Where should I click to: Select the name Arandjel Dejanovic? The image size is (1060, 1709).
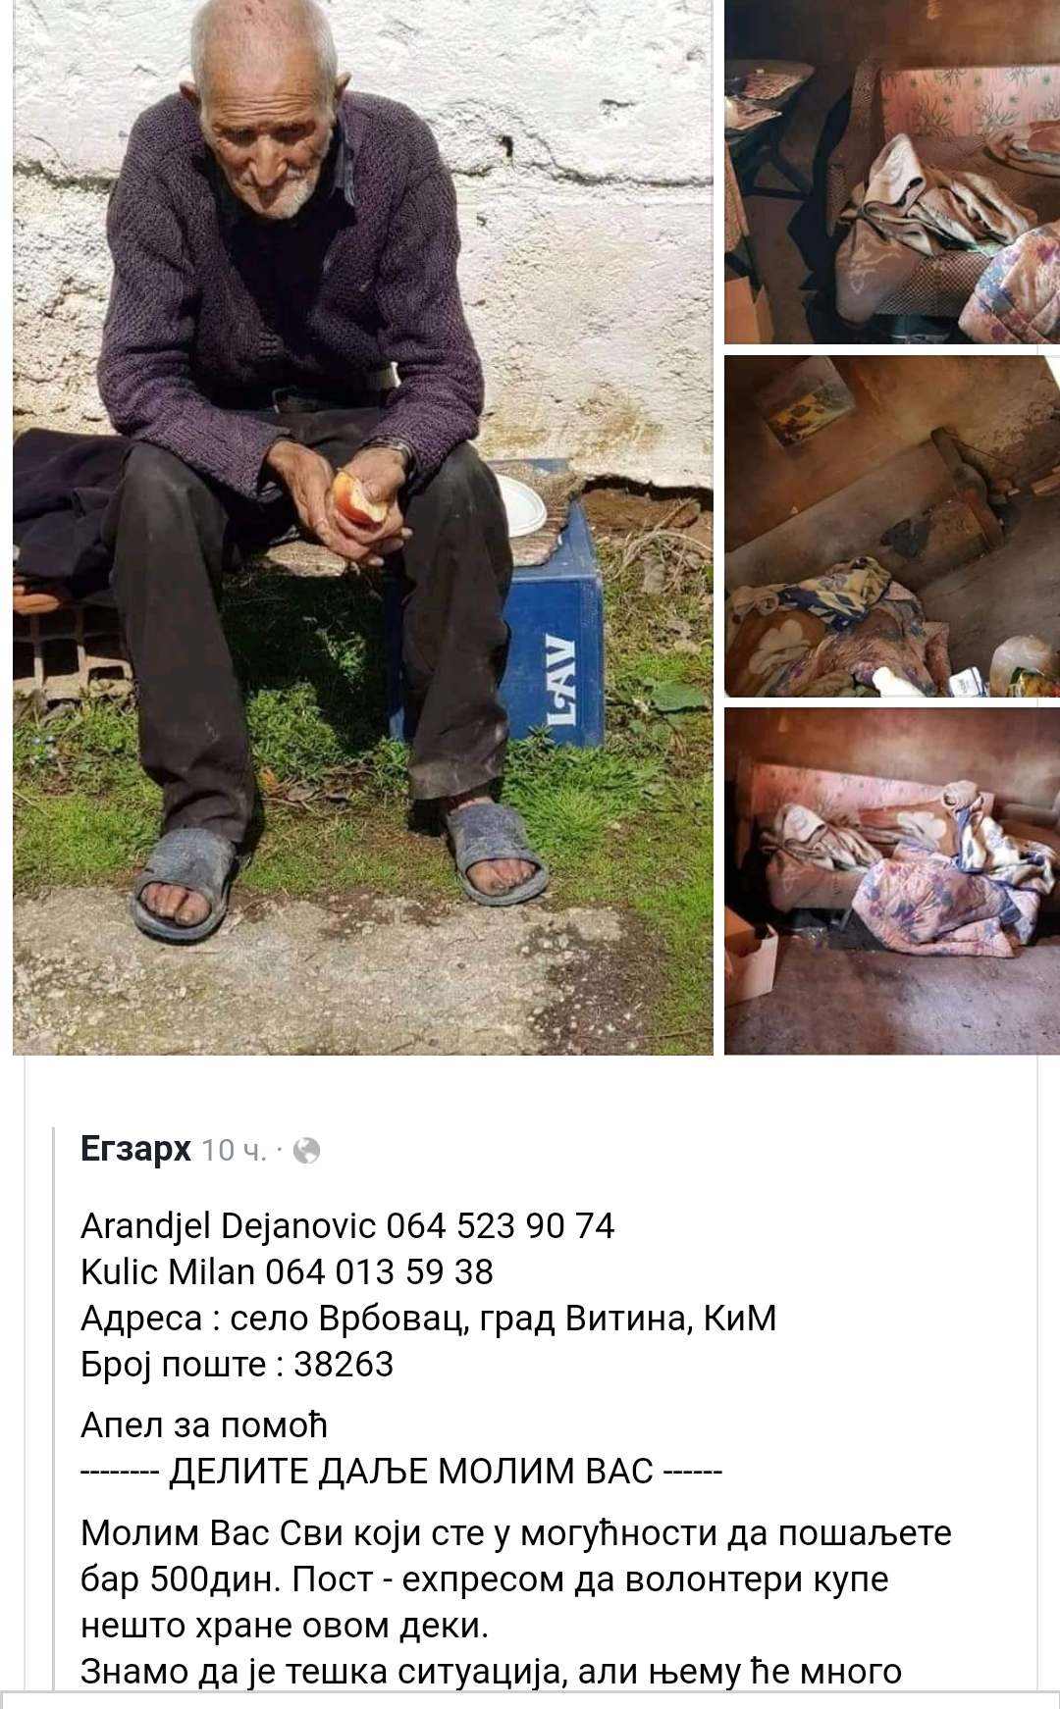point(229,1226)
